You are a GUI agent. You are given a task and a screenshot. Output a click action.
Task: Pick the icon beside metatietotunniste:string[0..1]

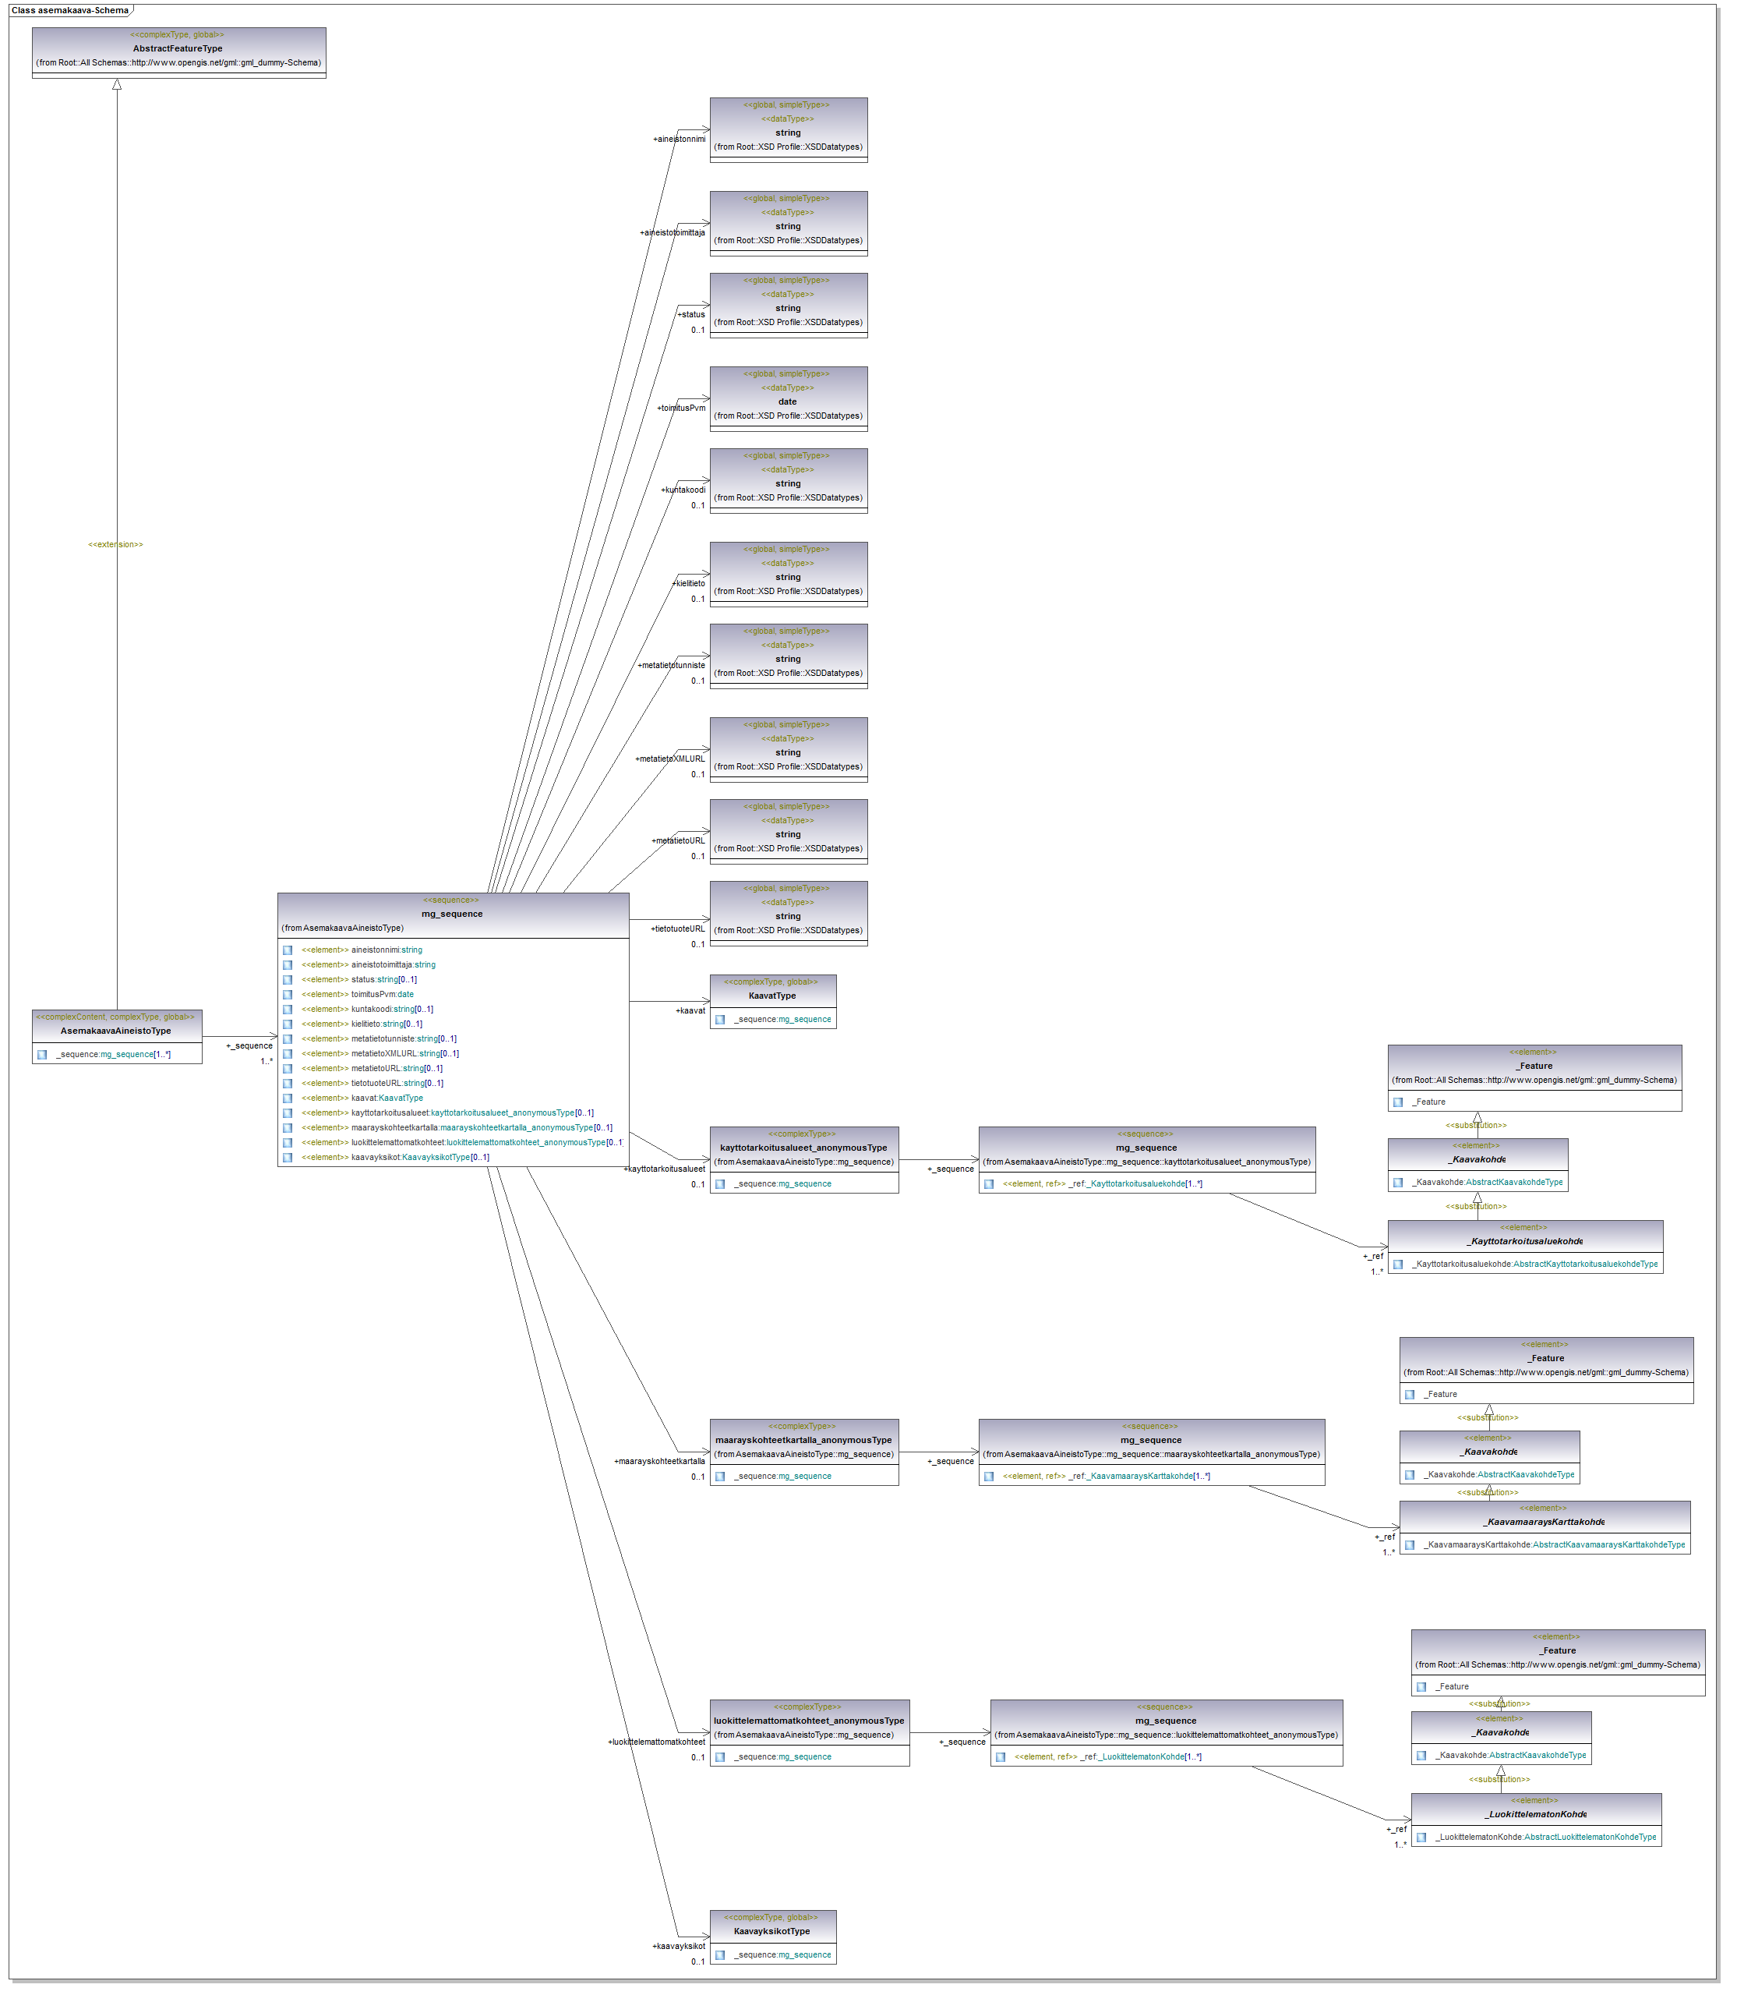287,1040
